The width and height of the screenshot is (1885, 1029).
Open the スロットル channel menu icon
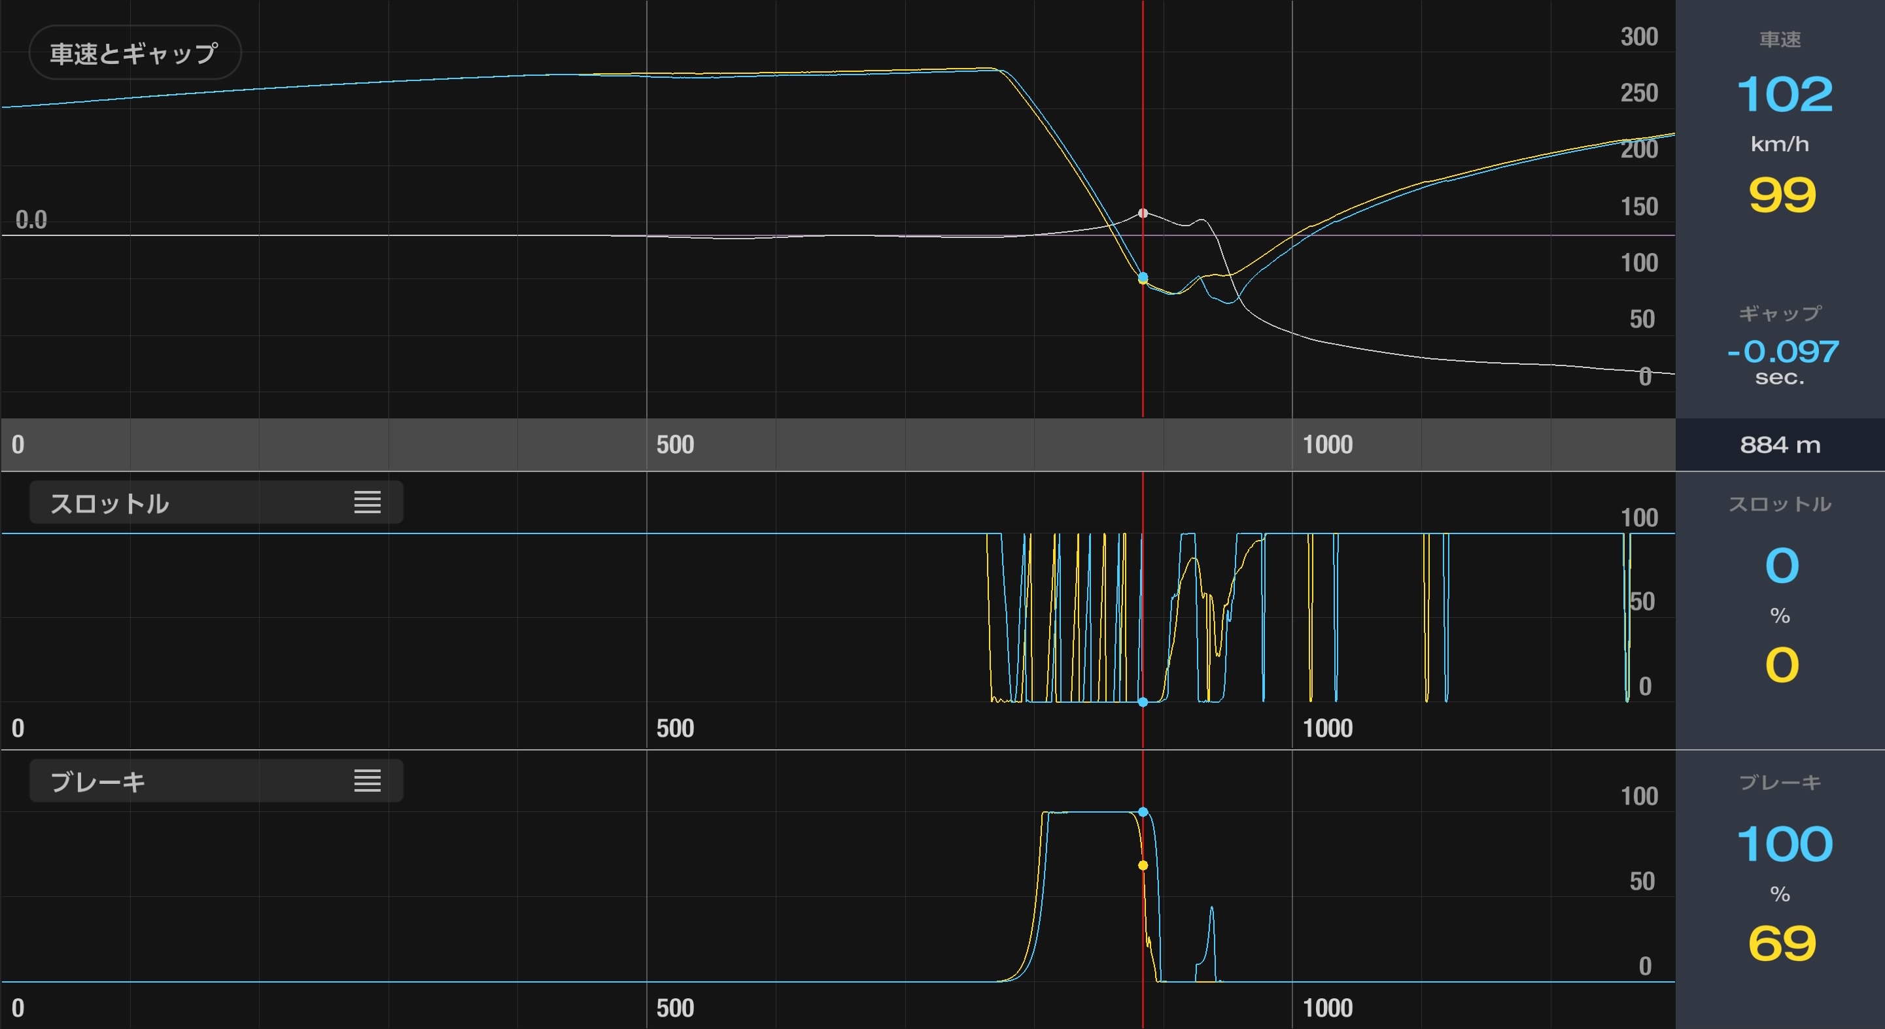(x=367, y=503)
